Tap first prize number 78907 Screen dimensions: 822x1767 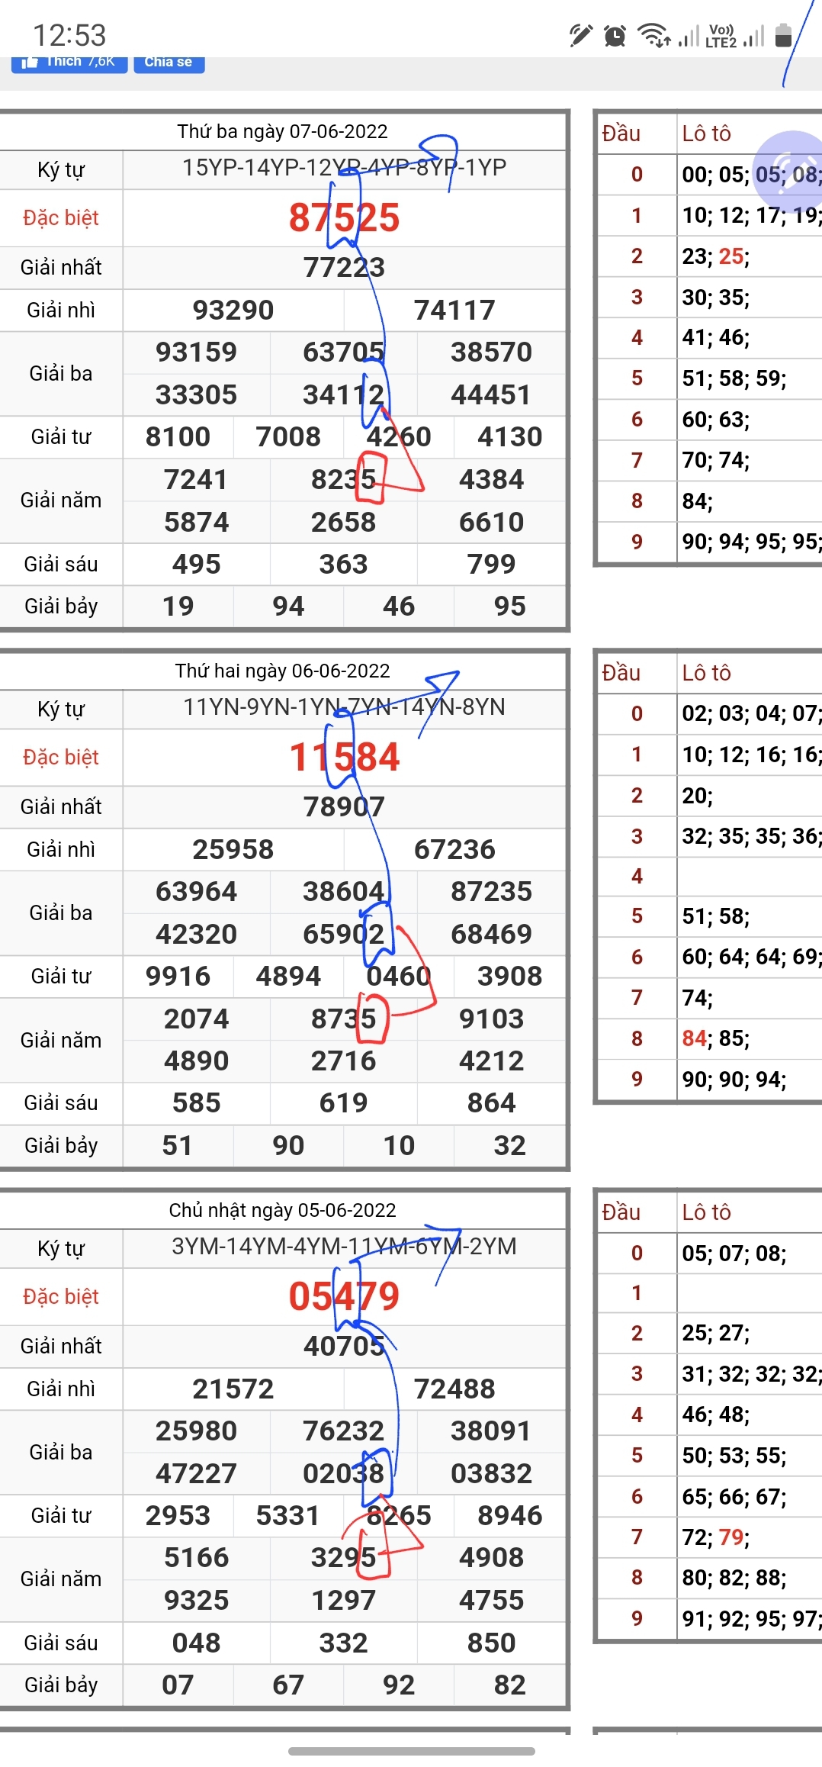pyautogui.click(x=344, y=807)
